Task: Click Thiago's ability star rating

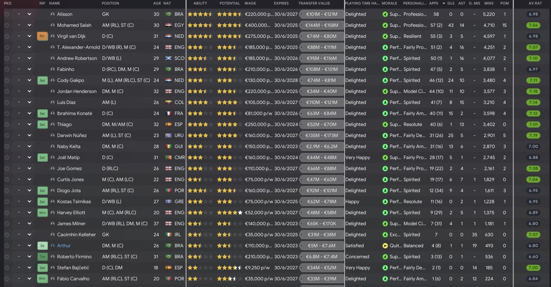Action: click(200, 125)
